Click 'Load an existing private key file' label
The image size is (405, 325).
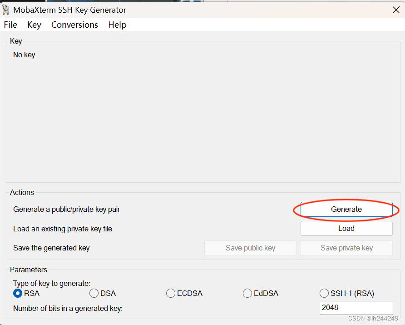(63, 229)
